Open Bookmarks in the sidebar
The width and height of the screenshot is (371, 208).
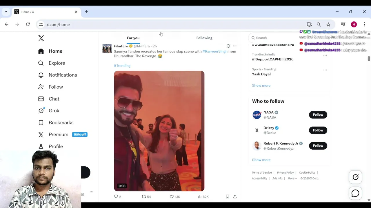click(x=56, y=122)
